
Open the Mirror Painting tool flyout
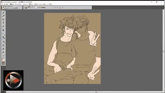(x=3, y=41)
